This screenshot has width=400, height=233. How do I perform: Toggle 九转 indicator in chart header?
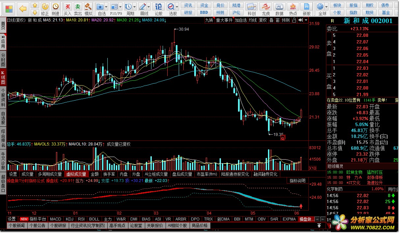[209, 20]
